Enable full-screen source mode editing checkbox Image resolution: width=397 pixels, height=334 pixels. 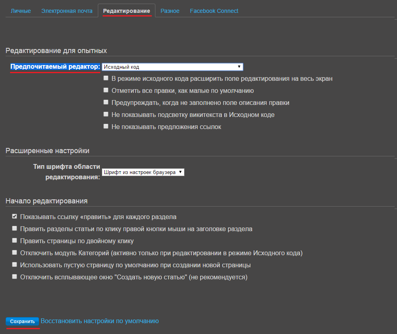click(x=106, y=78)
